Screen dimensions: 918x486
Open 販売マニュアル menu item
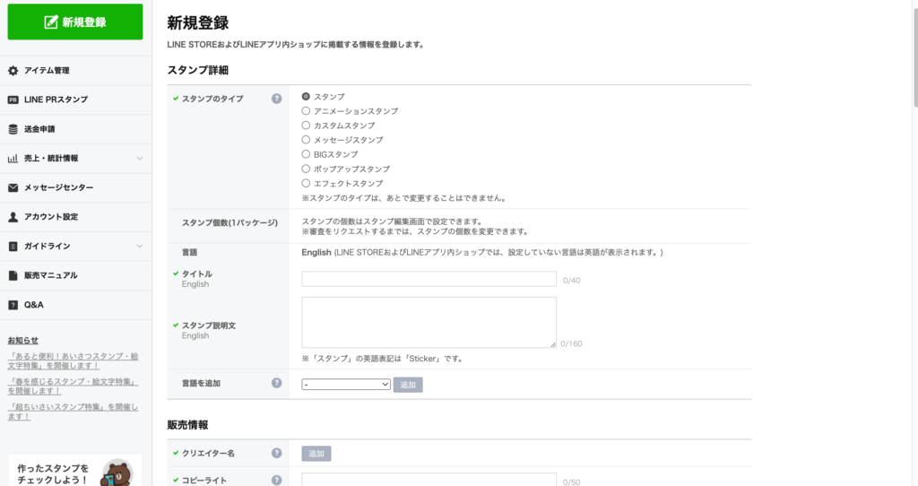point(75,275)
